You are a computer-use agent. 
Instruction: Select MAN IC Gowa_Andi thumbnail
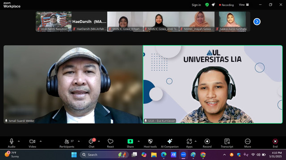161,22
